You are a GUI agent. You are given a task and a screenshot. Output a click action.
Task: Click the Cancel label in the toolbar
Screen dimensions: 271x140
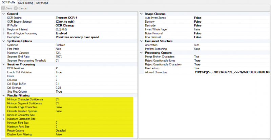pos(23,8)
